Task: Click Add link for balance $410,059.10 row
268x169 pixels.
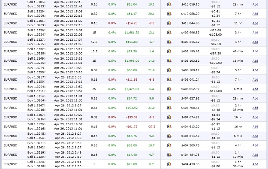Action: point(255,4)
